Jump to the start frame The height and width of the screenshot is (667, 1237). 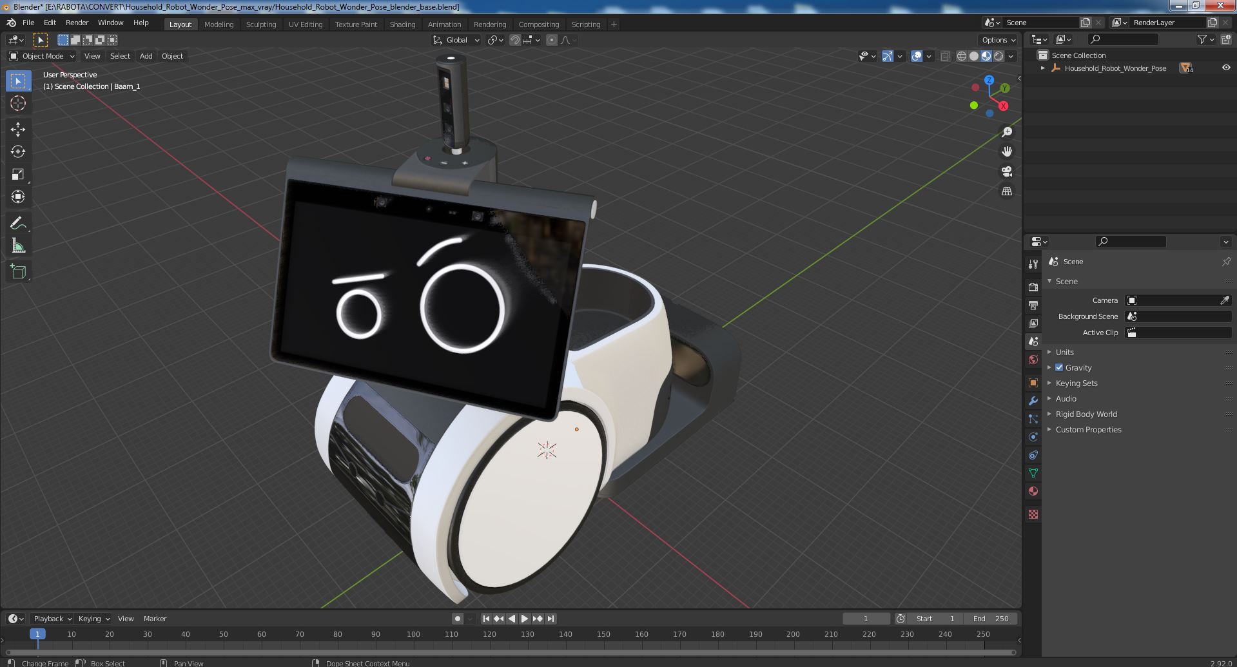pos(487,619)
